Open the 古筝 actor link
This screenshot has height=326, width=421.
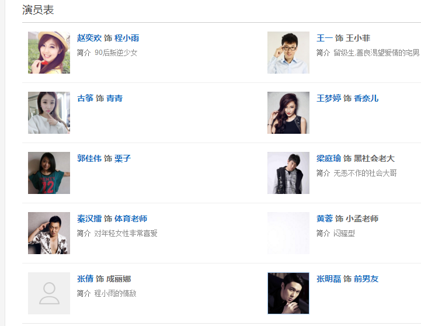(85, 98)
